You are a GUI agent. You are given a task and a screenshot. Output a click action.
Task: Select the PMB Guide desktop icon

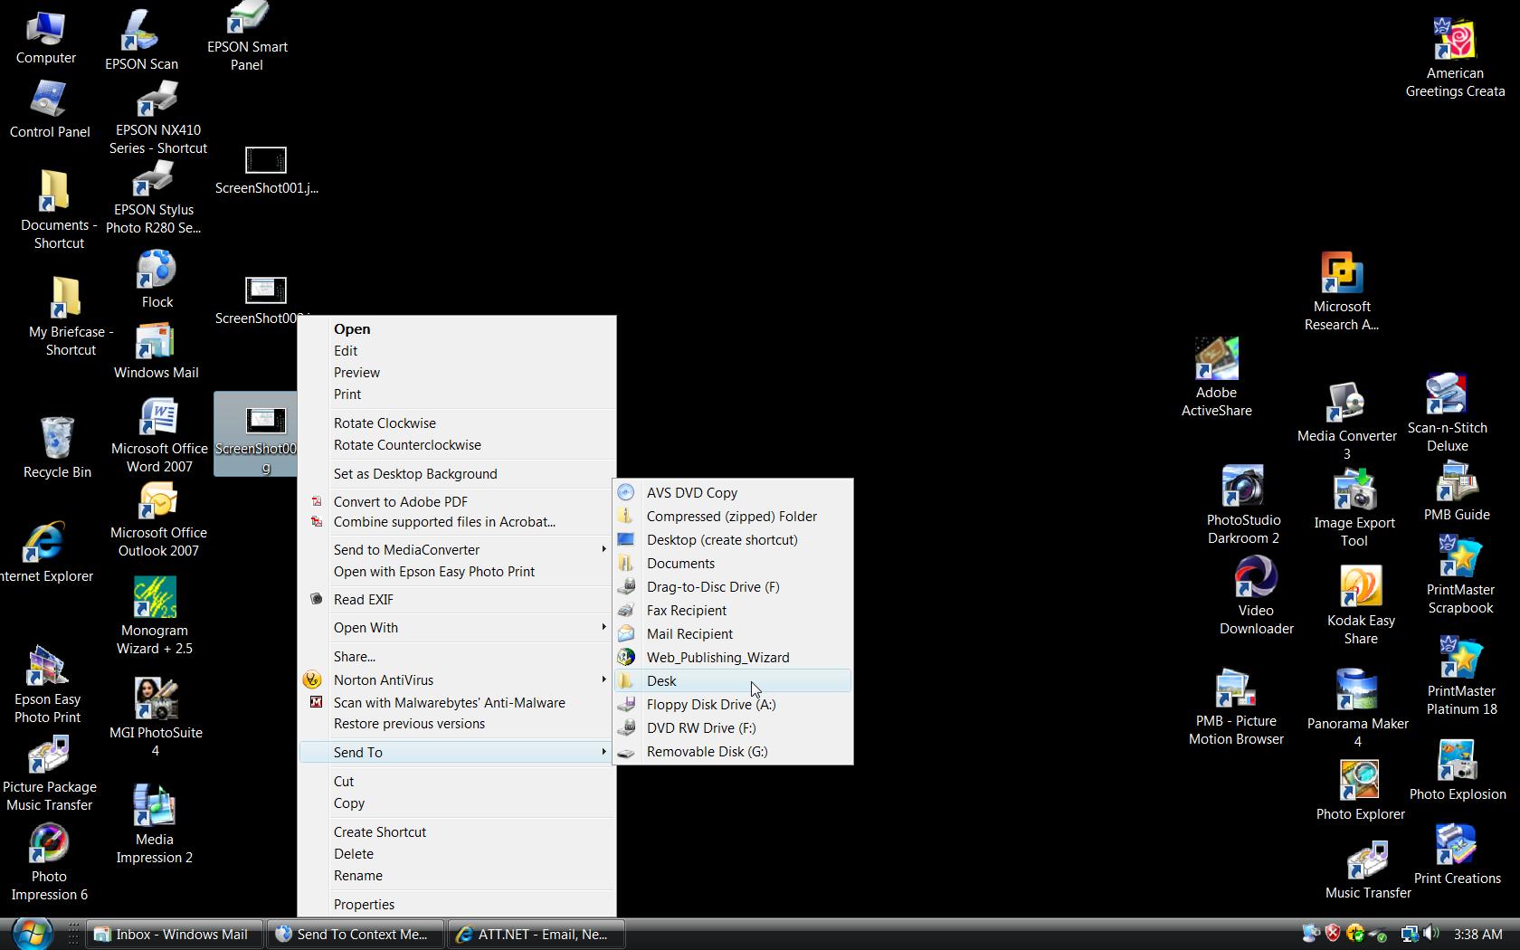pyautogui.click(x=1457, y=491)
